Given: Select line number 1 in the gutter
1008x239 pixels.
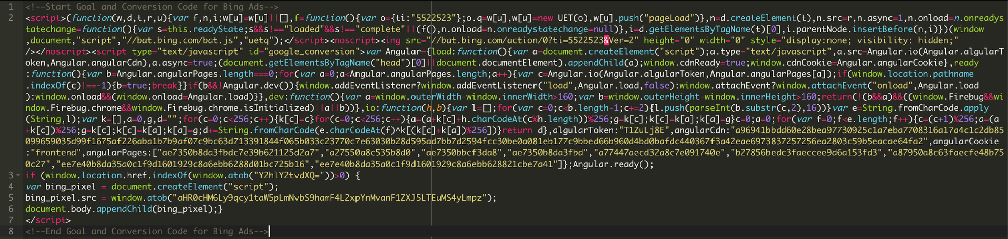Looking at the screenshot, I should click(x=11, y=7).
